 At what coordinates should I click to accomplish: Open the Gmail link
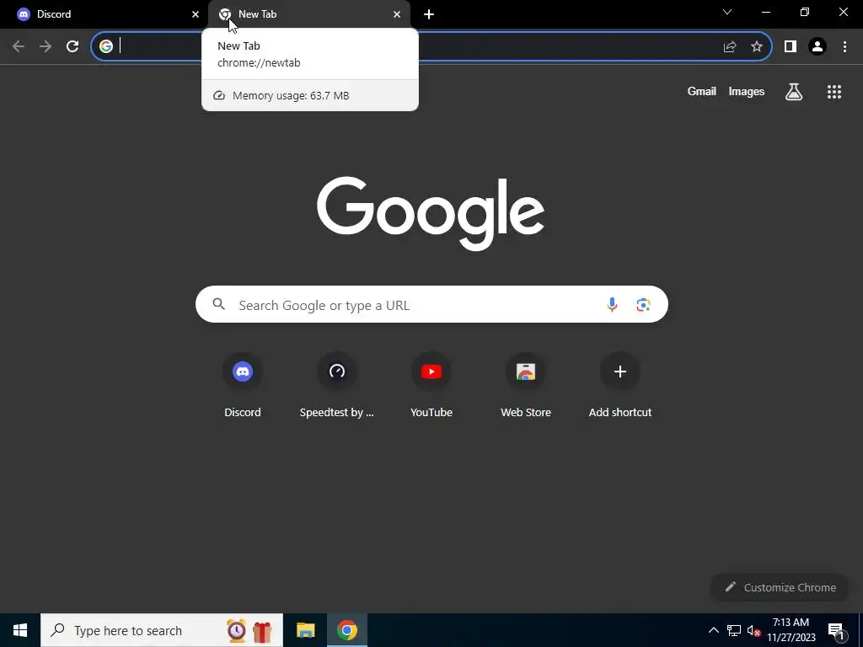coord(702,91)
